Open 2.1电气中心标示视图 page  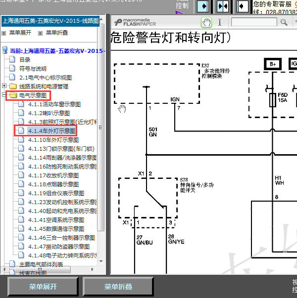point(46,78)
